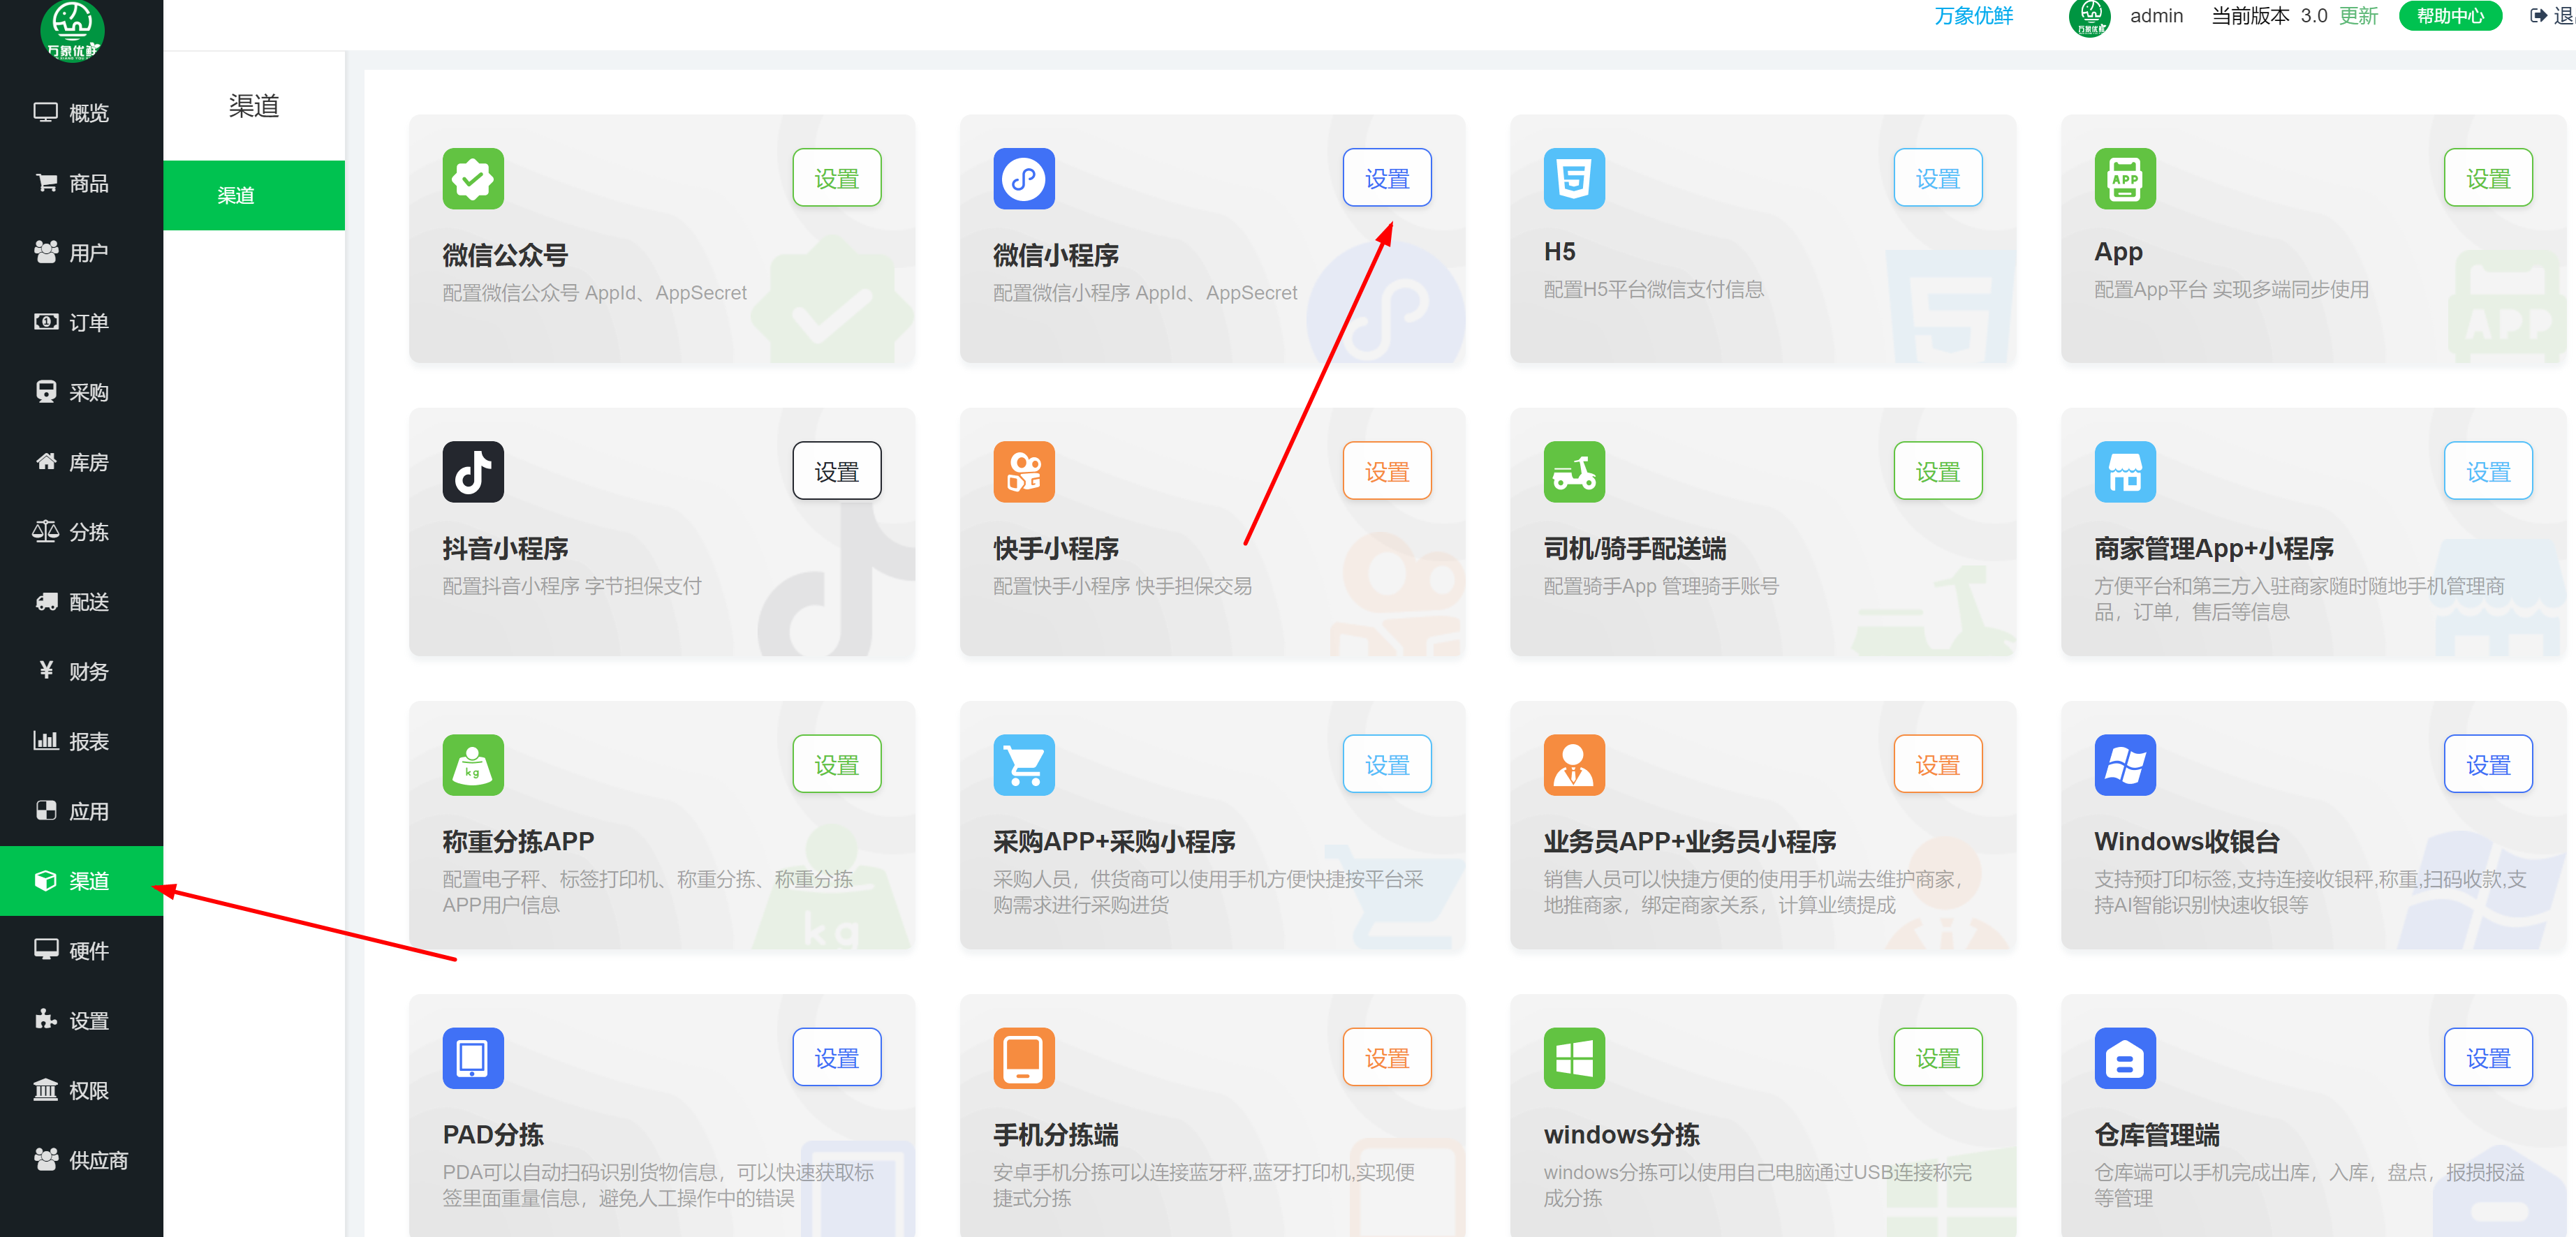Click 设置 on the App card

click(x=2488, y=178)
